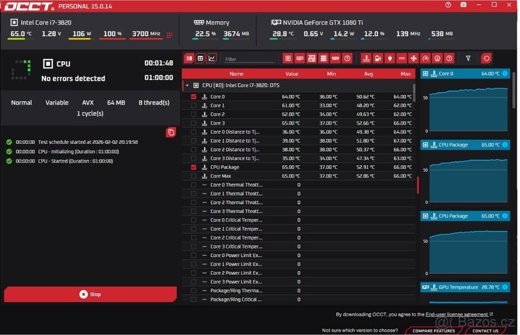
Task: Sort by the Name column header
Action: point(237,74)
